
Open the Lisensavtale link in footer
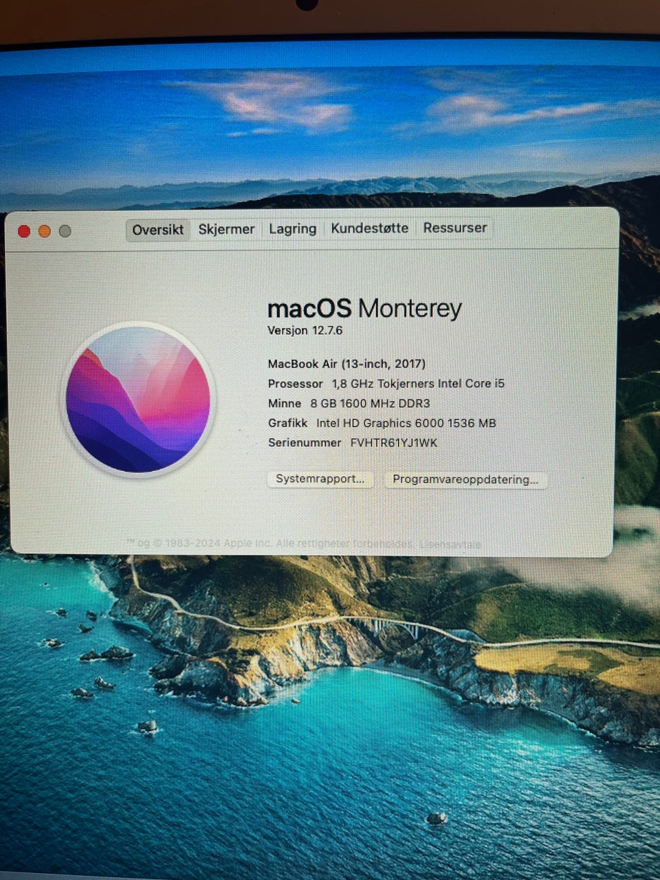click(x=450, y=544)
